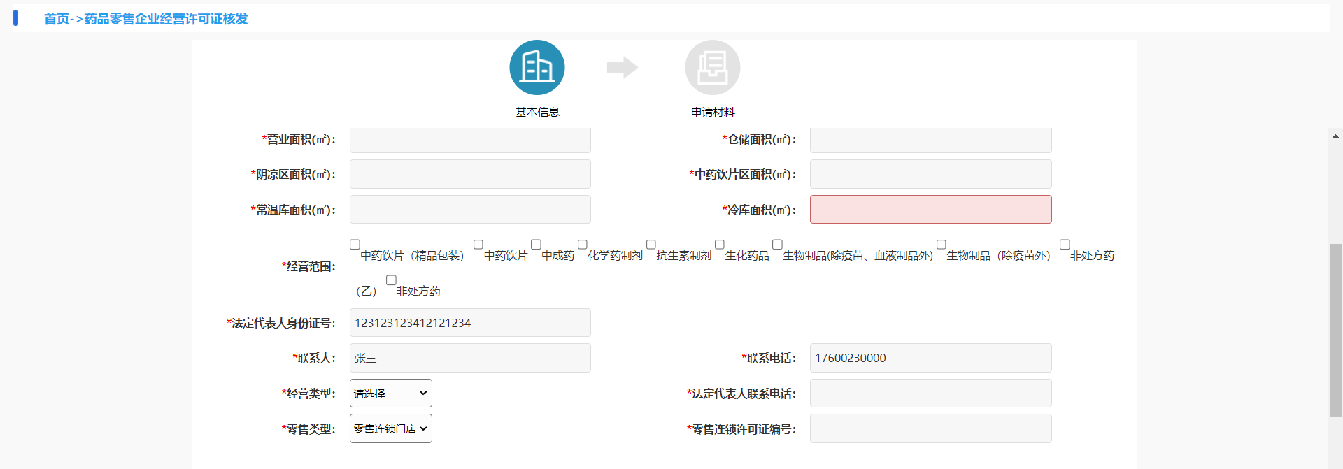Select the 抗生素制剂 checkbox

651,245
